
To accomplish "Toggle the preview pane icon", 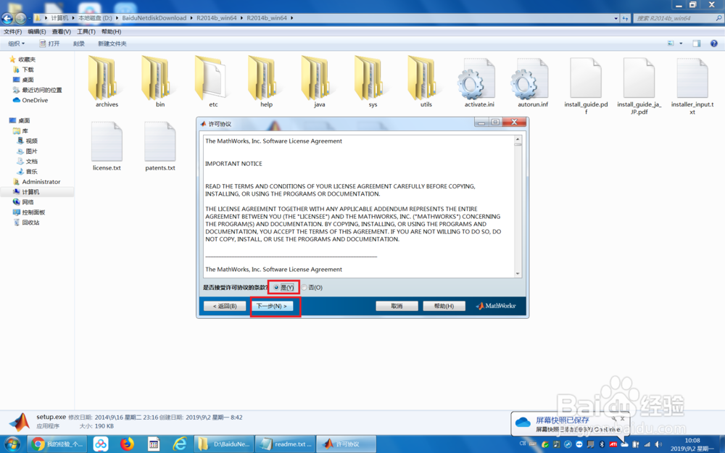I will [x=696, y=43].
